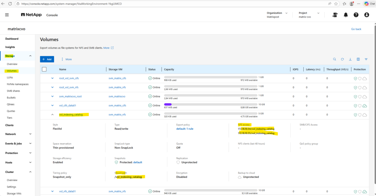Collapse the vol_indexing_catalog row details
Screen dimensions: 376x196
[x=53, y=115]
